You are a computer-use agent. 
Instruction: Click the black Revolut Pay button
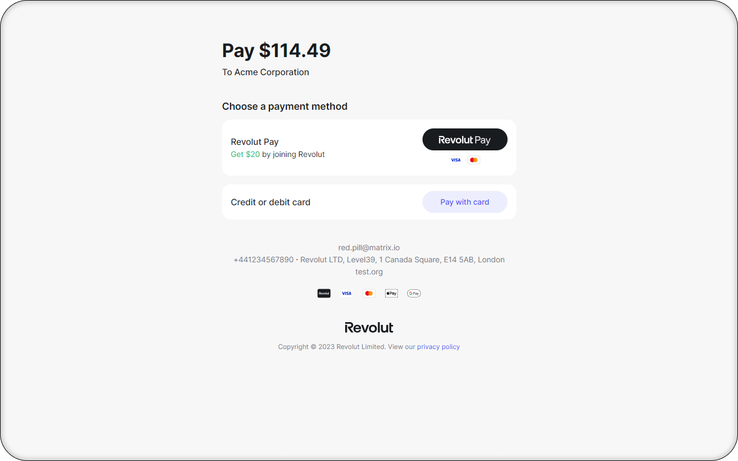click(465, 139)
